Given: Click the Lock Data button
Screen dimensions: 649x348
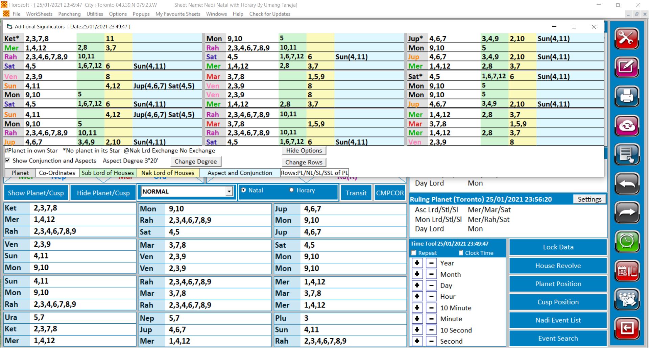Looking at the screenshot, I should pyautogui.click(x=558, y=247).
